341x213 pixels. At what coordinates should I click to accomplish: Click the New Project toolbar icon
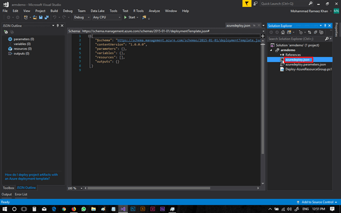[25, 18]
